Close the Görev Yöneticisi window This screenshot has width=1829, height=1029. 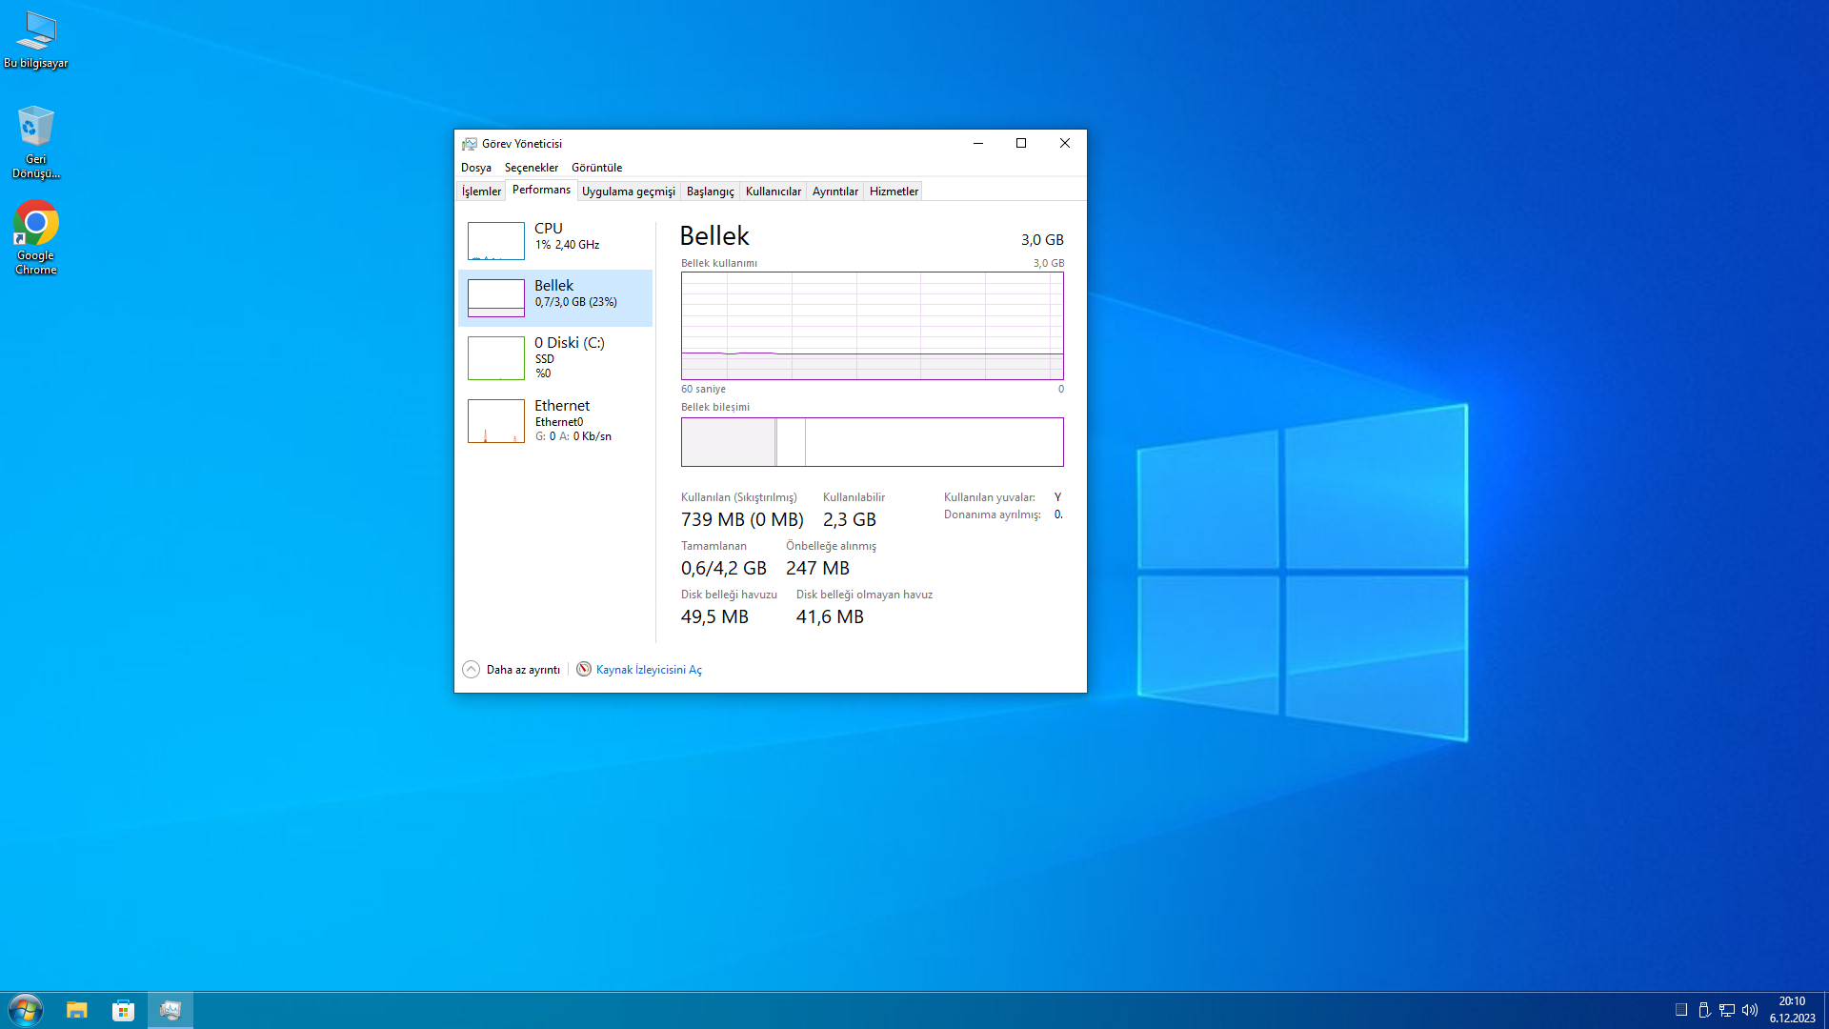tap(1065, 144)
